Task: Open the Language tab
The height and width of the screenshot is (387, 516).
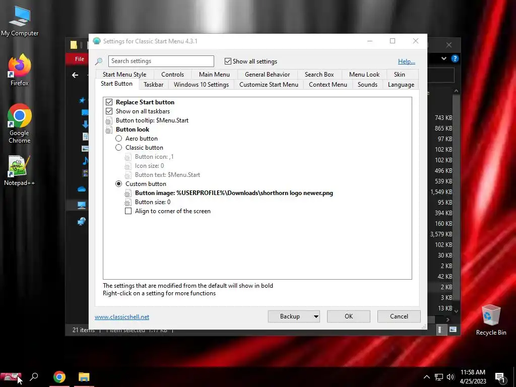Action: coord(401,85)
